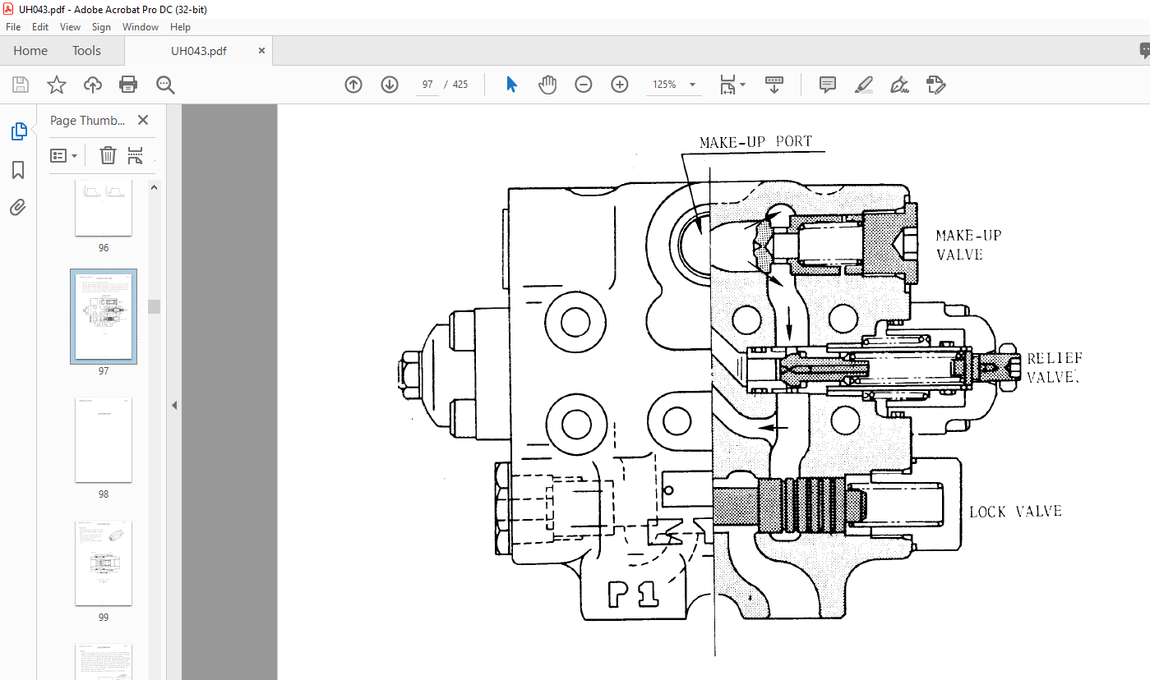
Task: Click the 425 total pages text
Action: coord(460,85)
